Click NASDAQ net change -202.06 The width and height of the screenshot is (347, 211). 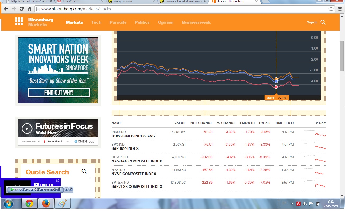click(206, 157)
